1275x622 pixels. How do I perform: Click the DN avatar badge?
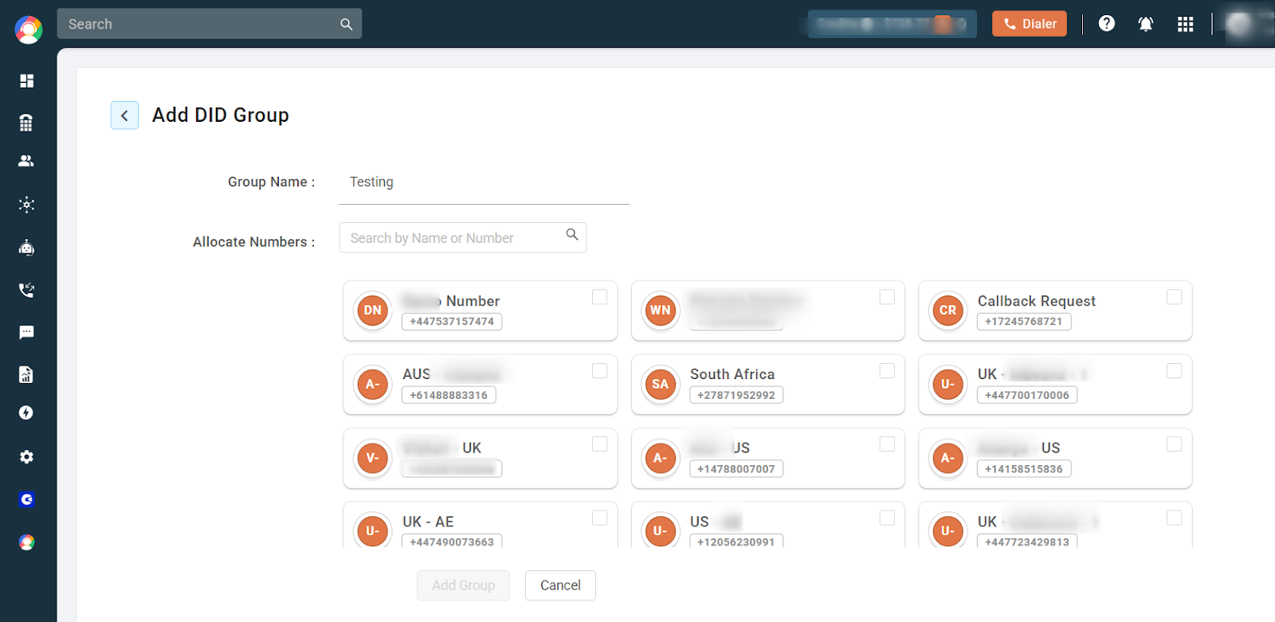pyautogui.click(x=372, y=311)
